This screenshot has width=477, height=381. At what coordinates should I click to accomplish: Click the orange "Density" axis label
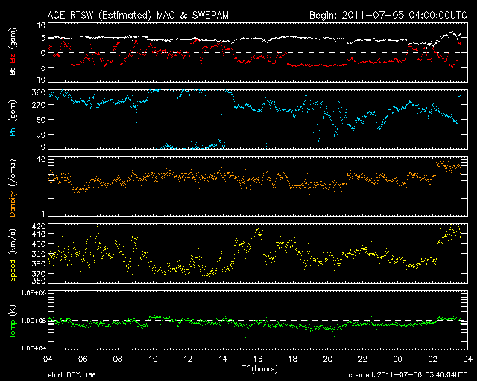tap(13, 204)
